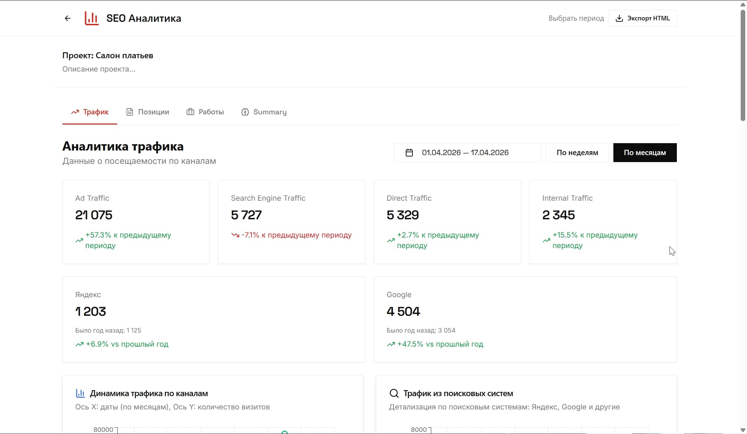This screenshot has height=434, width=747.
Task: Open the Summary tab
Action: tap(269, 112)
